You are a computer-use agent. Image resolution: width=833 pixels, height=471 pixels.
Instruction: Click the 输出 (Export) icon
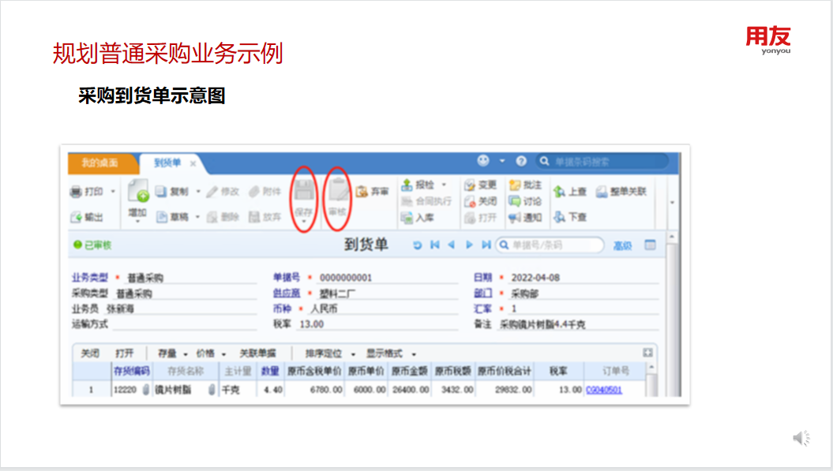pos(76,217)
